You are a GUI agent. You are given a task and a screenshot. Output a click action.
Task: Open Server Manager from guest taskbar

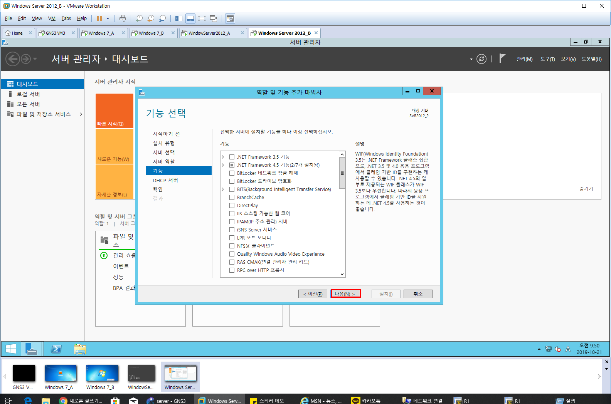pyautogui.click(x=31, y=349)
